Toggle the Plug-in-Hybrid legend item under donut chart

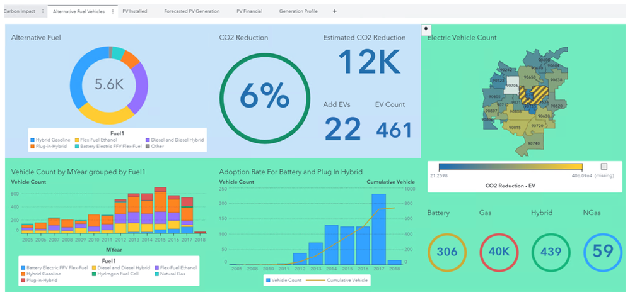point(32,147)
